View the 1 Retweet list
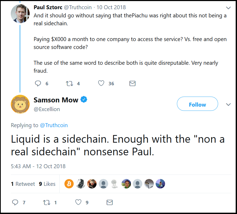This screenshot has width=237, height=214. click(x=23, y=184)
